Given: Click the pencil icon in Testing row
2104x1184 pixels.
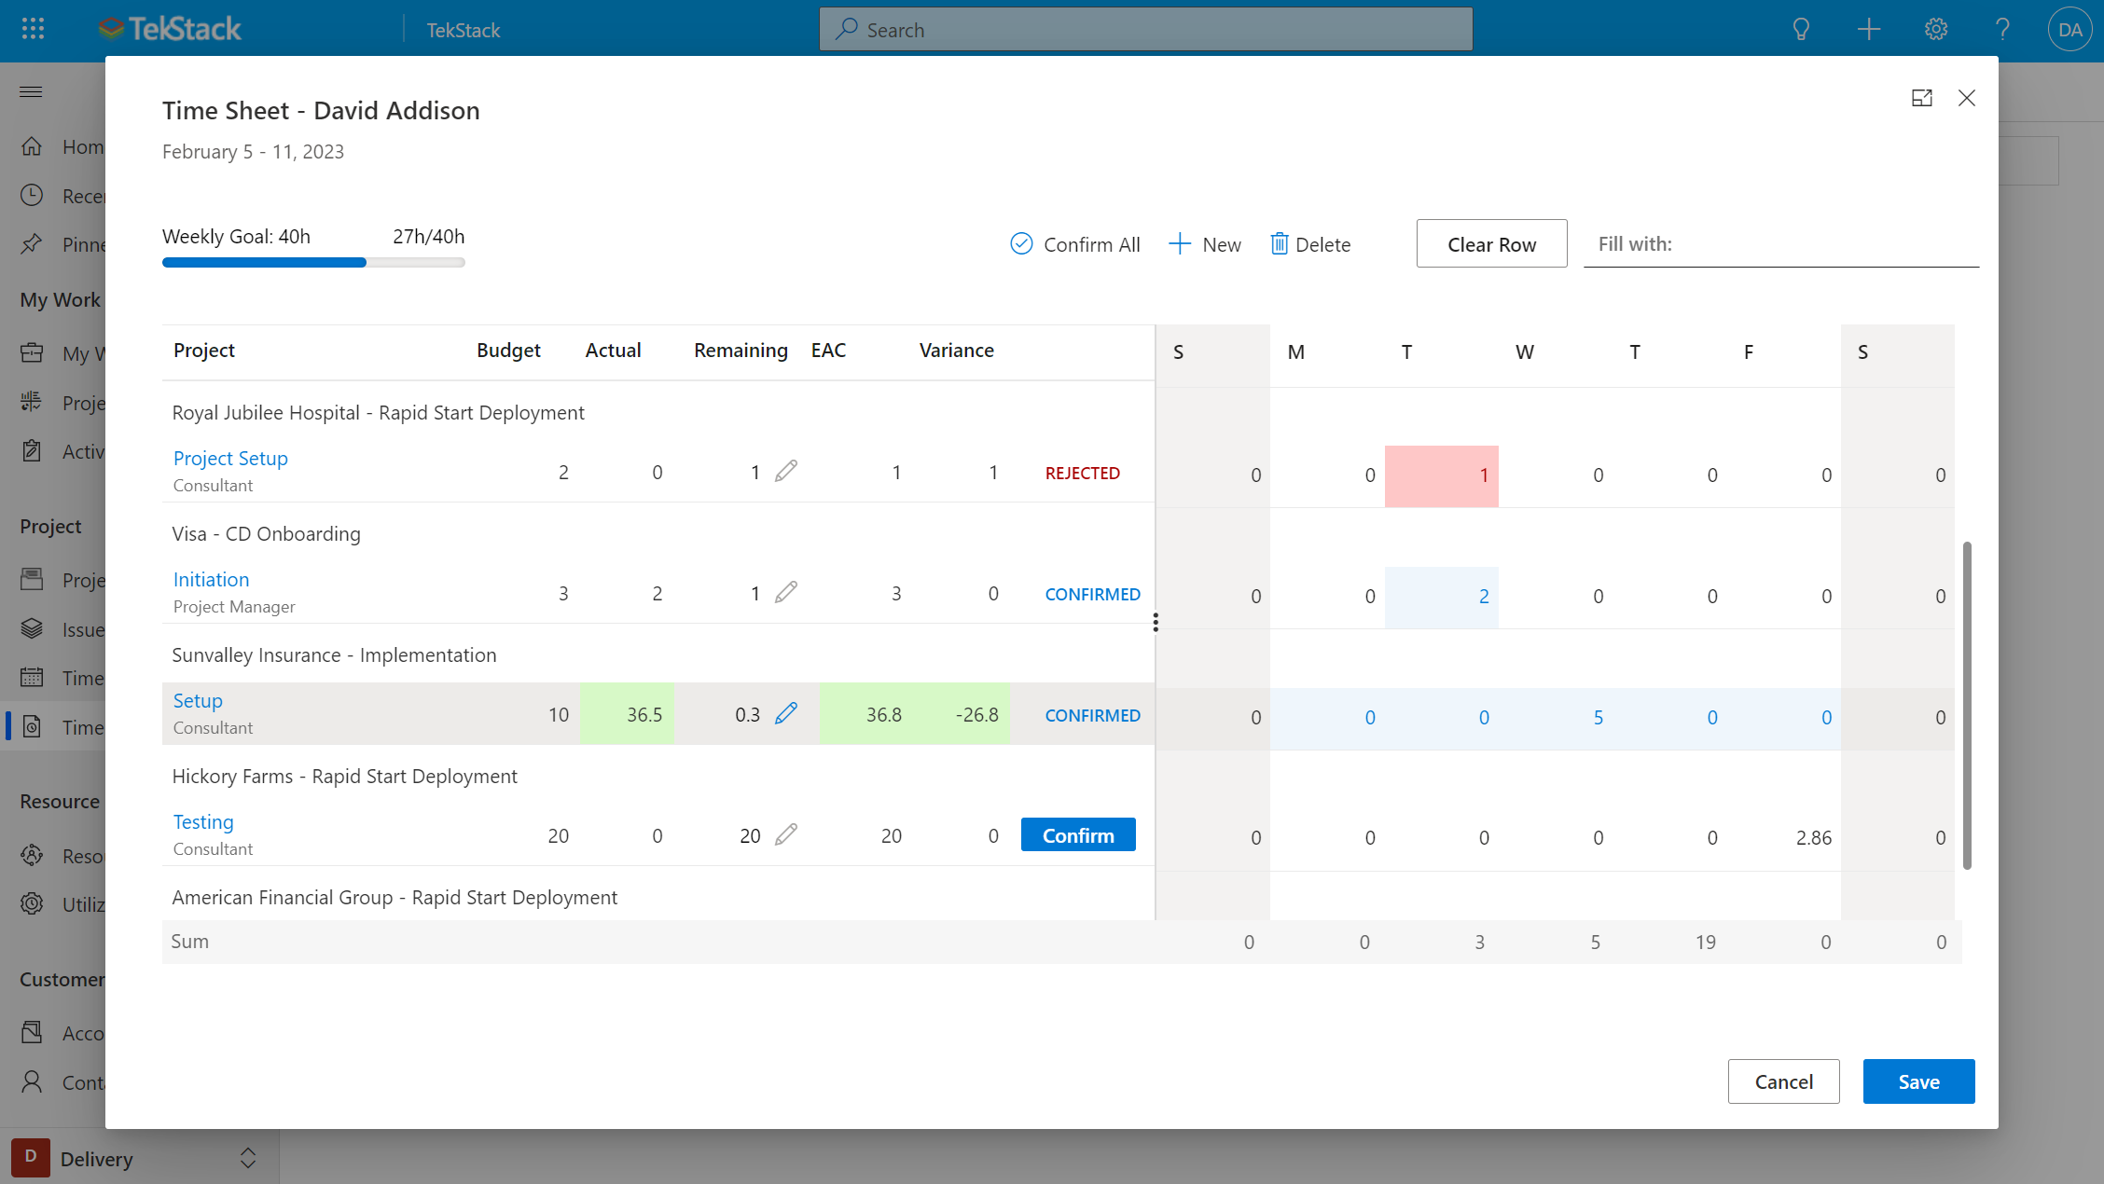Looking at the screenshot, I should 786,834.
